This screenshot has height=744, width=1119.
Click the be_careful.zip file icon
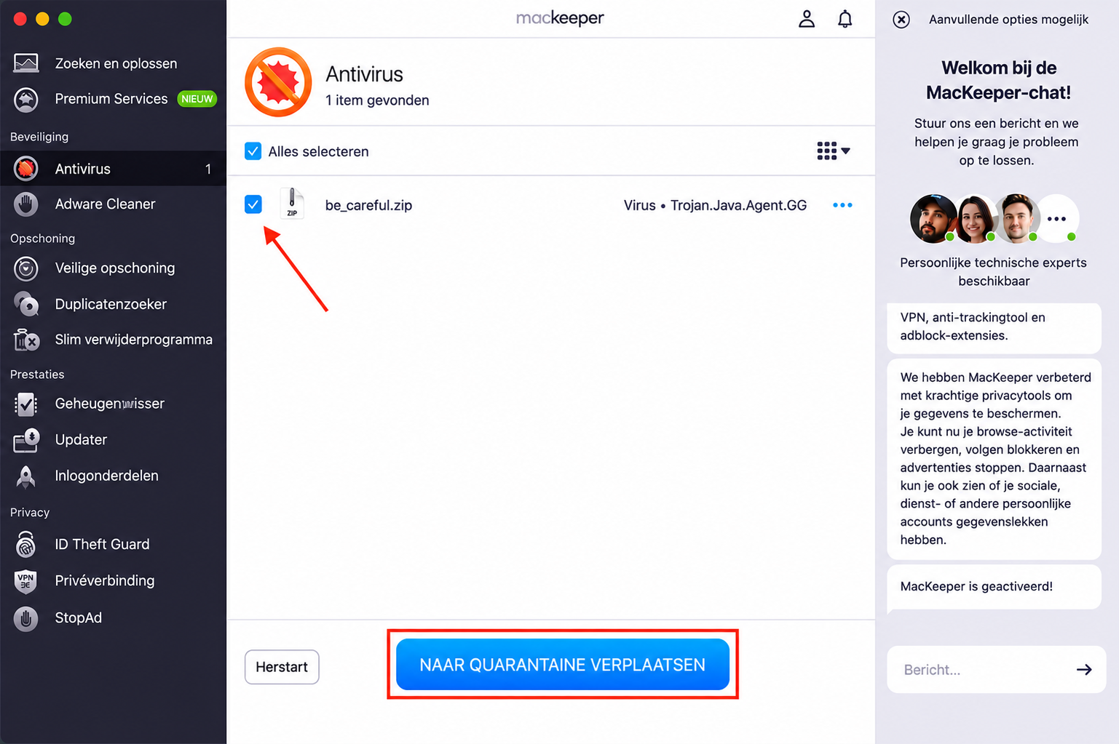[x=292, y=204]
